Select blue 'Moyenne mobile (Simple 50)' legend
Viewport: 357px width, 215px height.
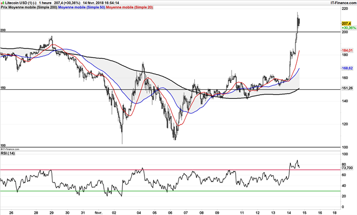tap(82, 7)
